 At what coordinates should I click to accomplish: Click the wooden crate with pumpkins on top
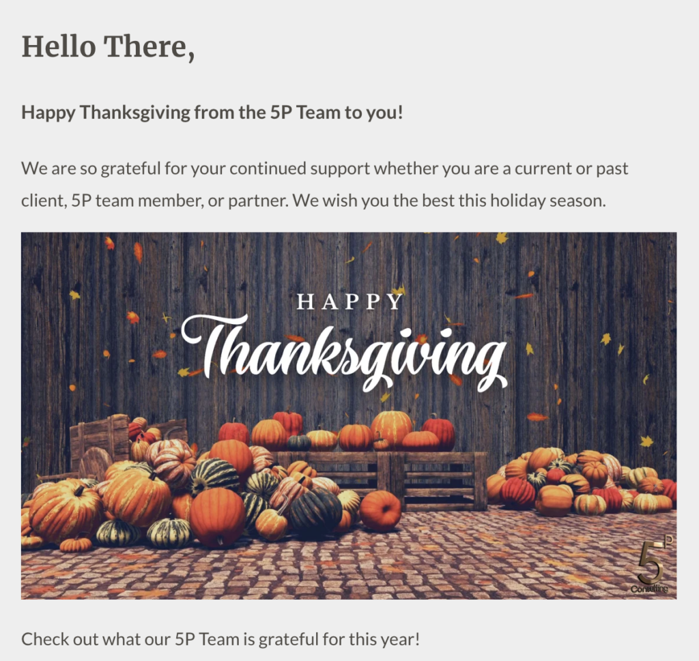point(379,480)
